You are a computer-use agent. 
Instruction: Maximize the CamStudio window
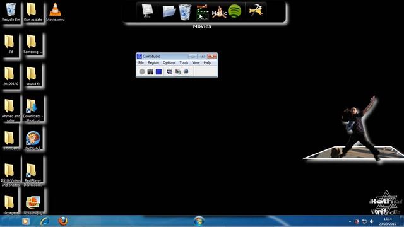click(202, 56)
